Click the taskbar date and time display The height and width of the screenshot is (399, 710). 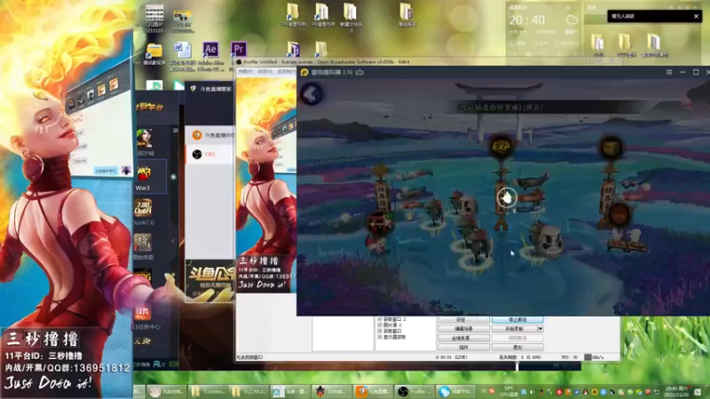(678, 392)
